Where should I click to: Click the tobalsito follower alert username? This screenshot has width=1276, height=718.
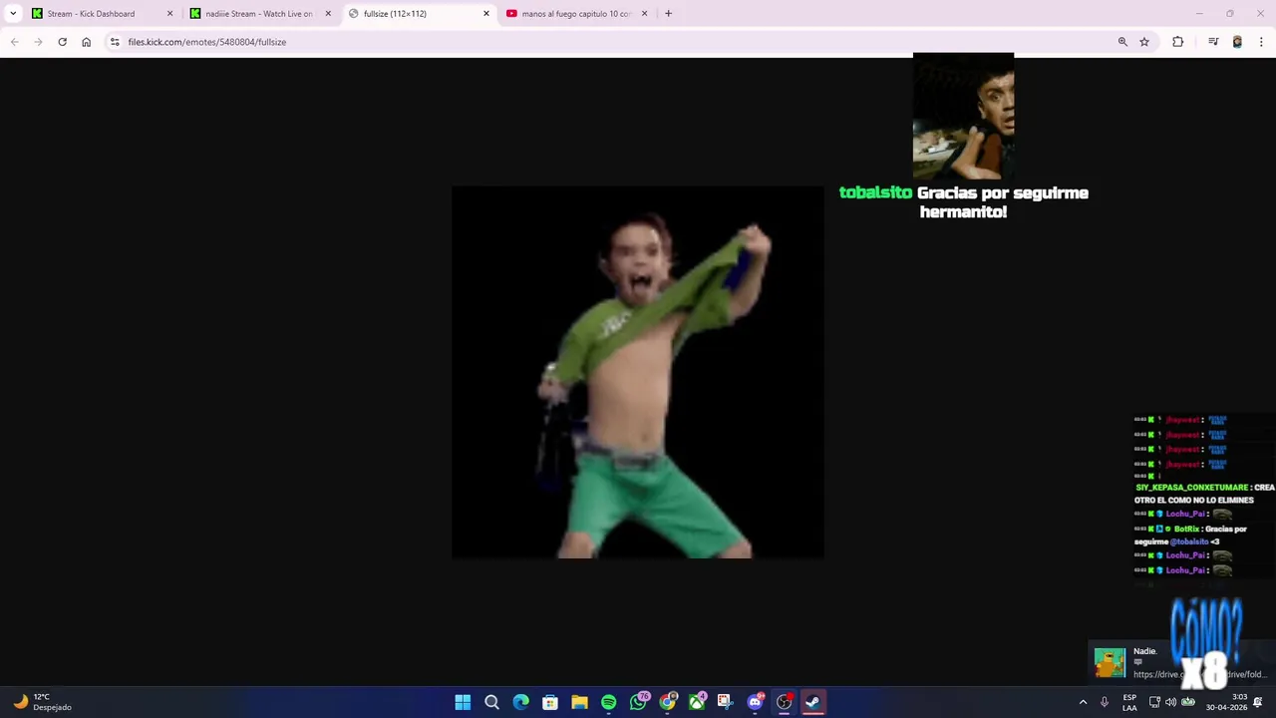pyautogui.click(x=875, y=192)
